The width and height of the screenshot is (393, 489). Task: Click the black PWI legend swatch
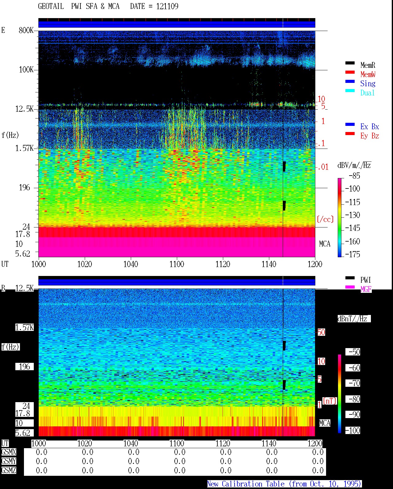click(x=350, y=278)
